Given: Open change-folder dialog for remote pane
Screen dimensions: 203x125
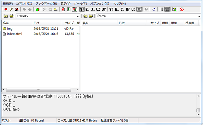Looking at the screenshot, I should [91, 16].
